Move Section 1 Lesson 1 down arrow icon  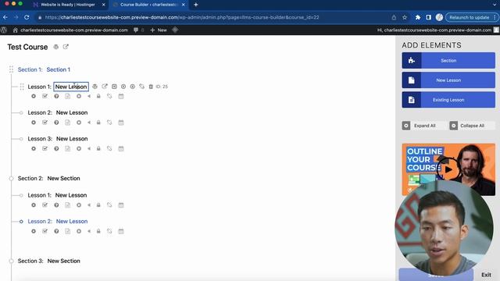(x=133, y=87)
